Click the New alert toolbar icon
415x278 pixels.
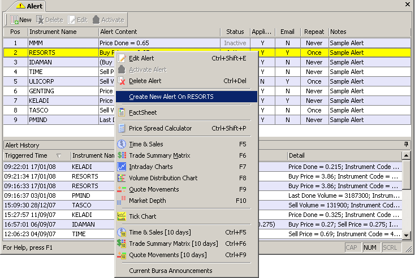[x=14, y=20]
